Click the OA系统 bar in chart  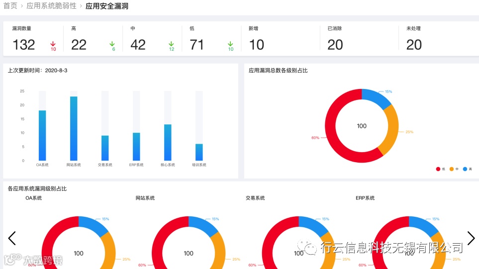click(42, 135)
